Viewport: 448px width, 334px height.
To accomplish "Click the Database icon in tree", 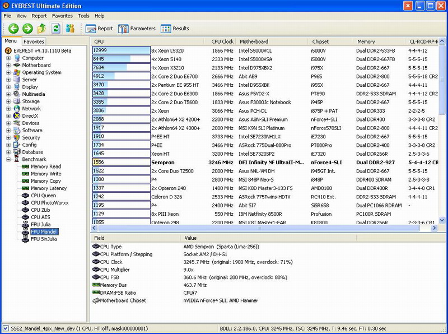I will (x=17, y=152).
